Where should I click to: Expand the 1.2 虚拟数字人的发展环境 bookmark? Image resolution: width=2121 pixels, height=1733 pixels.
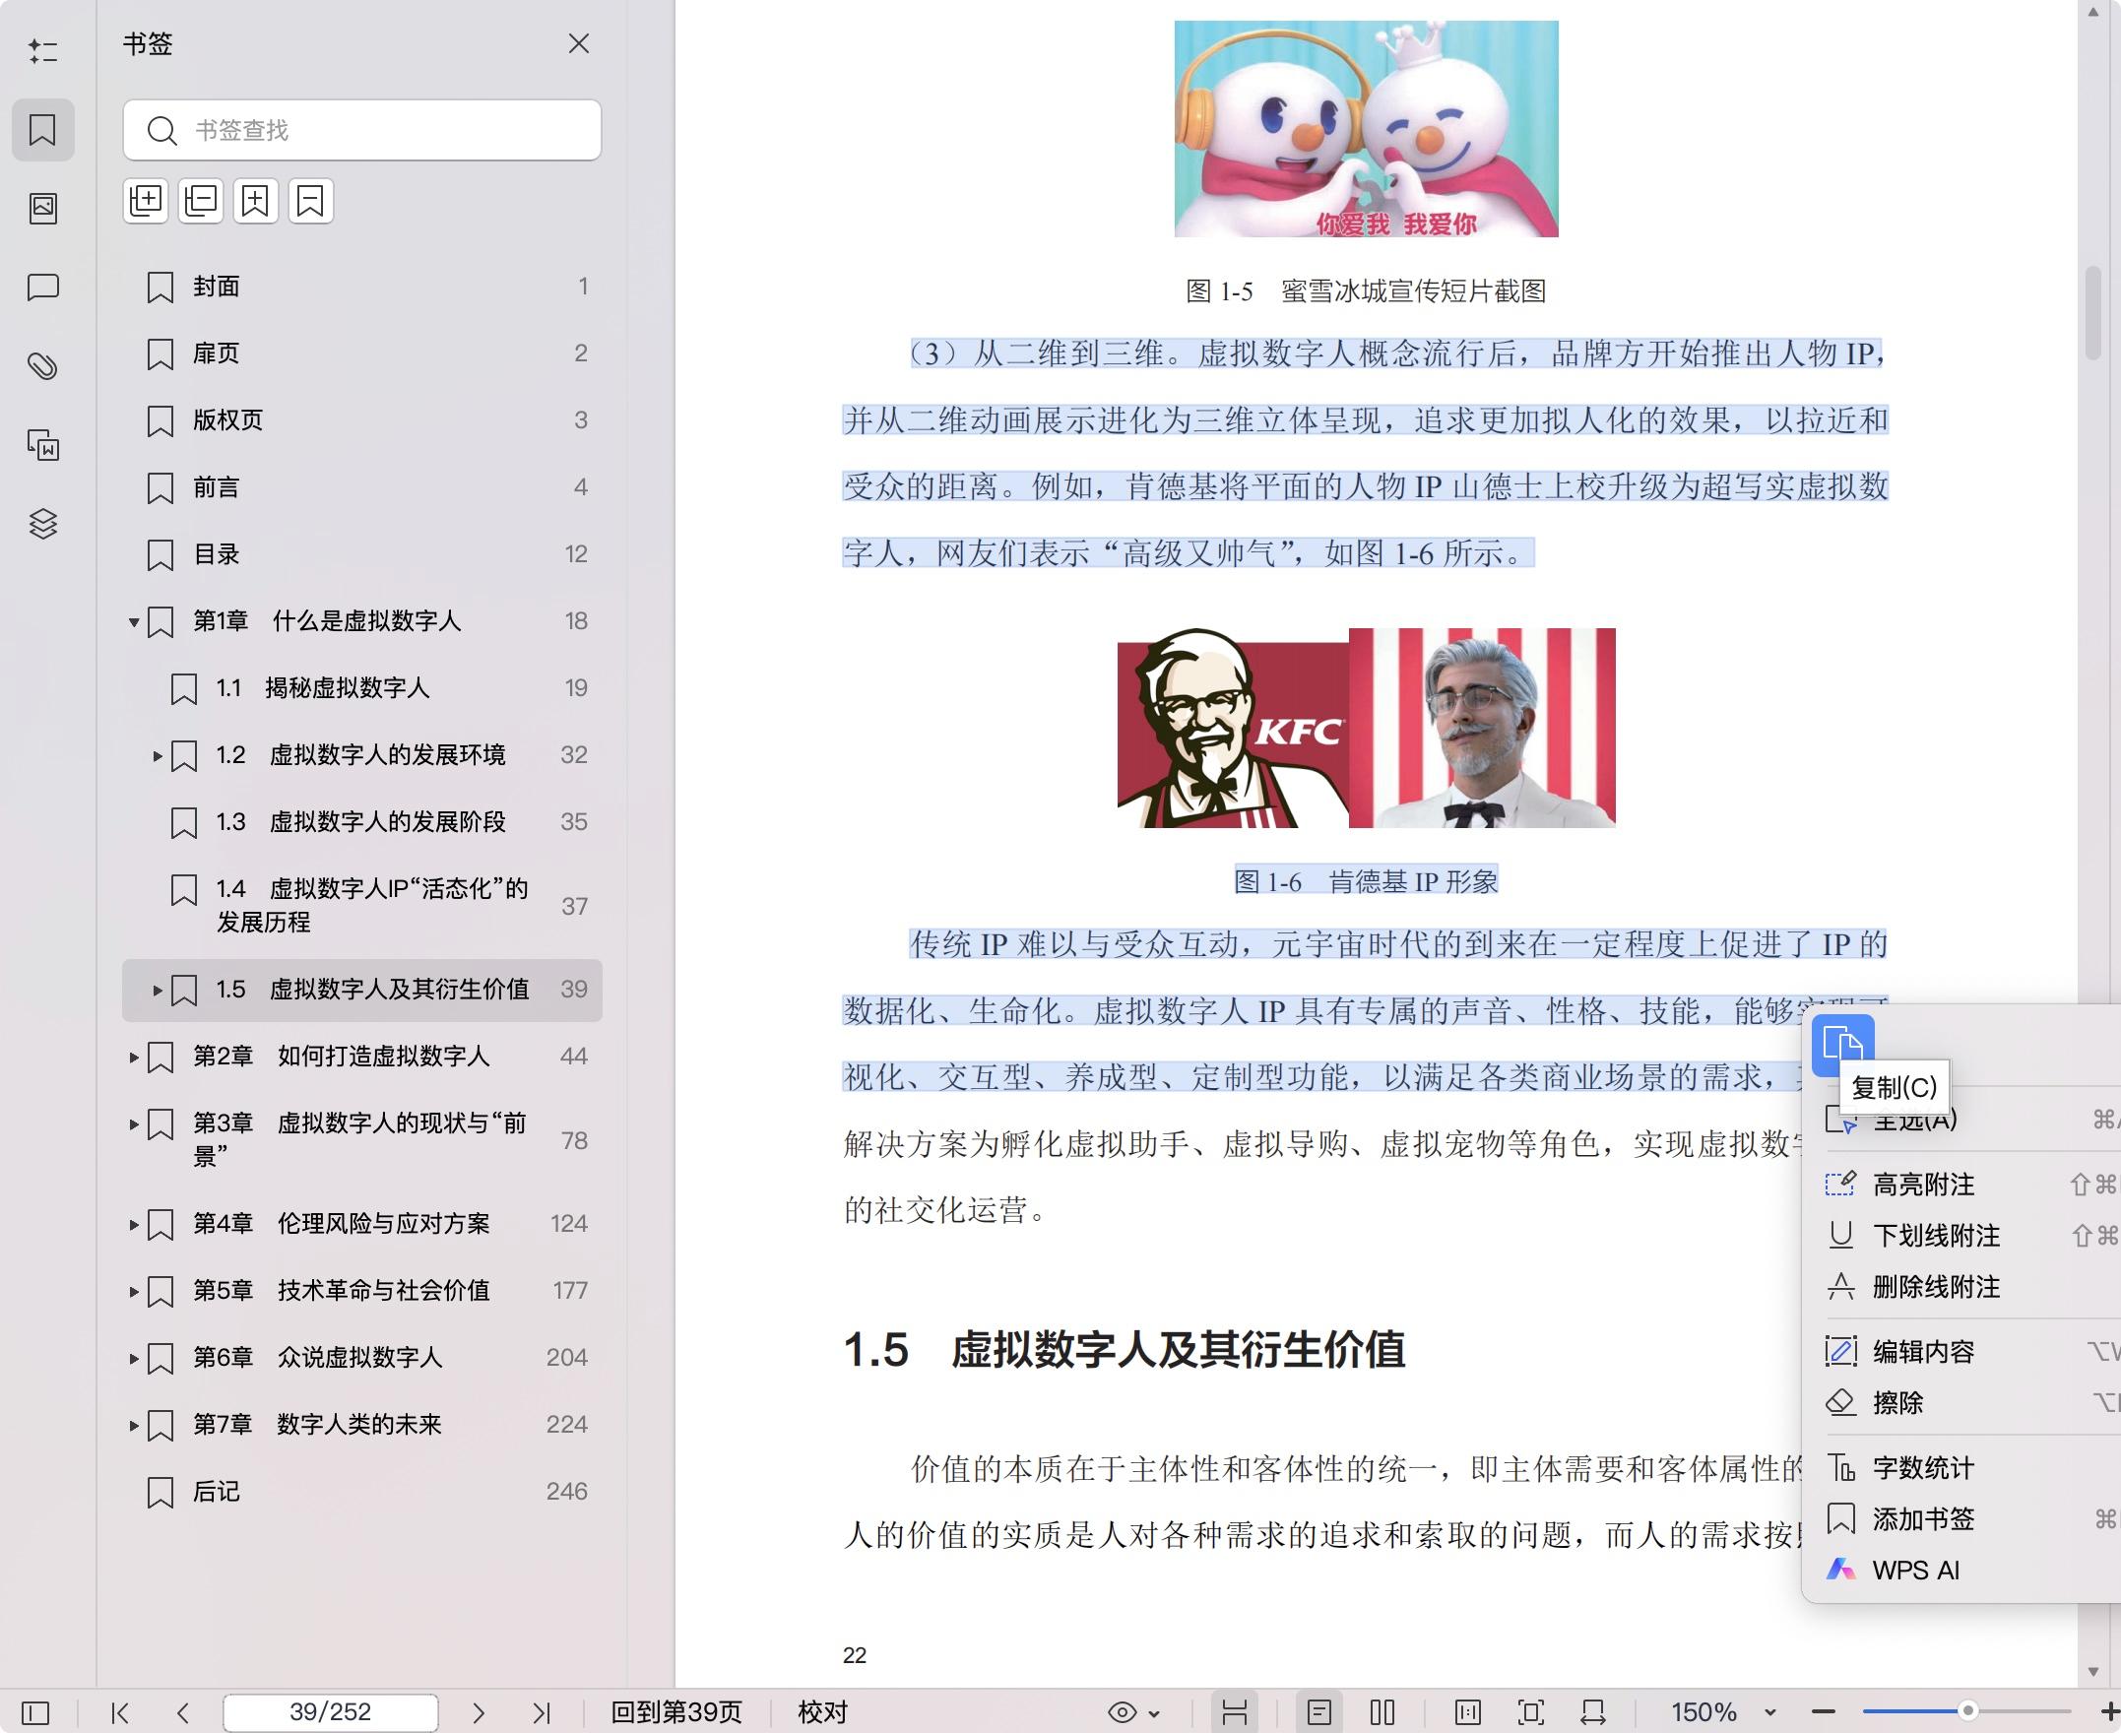[x=157, y=755]
